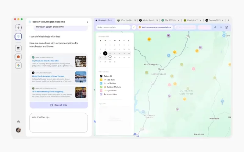The image size is (244, 152).
Task: Click the new tab plus icon in sidebar
Action: point(18,28)
